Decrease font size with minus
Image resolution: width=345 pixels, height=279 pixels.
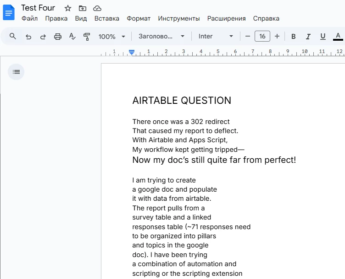(x=248, y=37)
